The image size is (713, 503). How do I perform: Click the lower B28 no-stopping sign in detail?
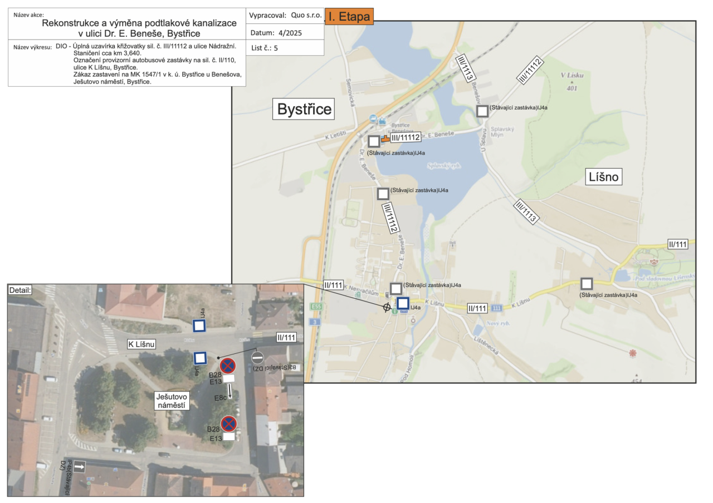(228, 424)
